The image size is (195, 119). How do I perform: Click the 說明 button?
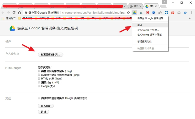pyautogui.click(x=43, y=112)
